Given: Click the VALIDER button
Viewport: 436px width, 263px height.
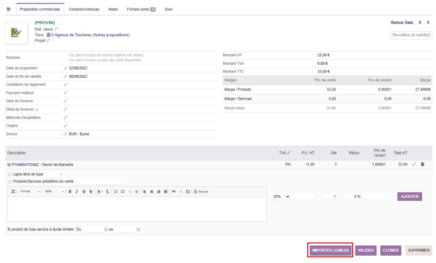Looking at the screenshot, I should tap(365, 250).
